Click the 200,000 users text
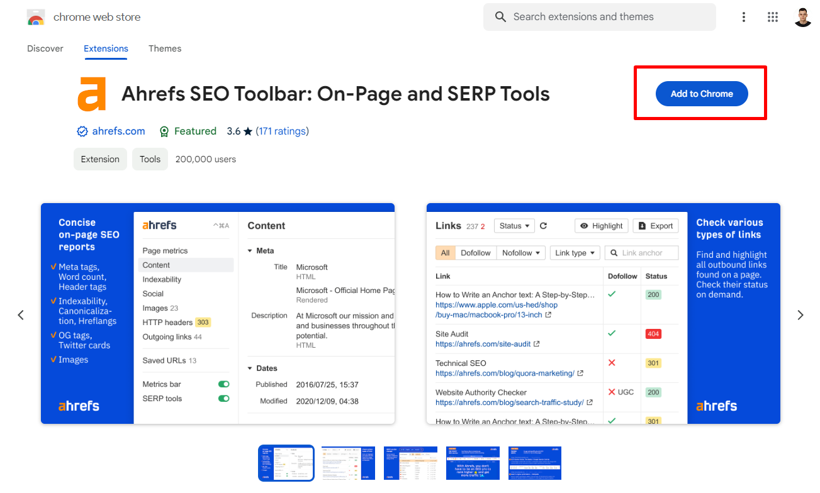The height and width of the screenshot is (493, 820). [x=206, y=159]
